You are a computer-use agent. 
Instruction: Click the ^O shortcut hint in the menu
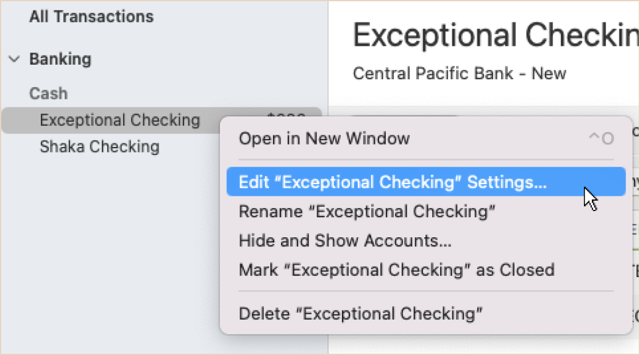coord(601,138)
